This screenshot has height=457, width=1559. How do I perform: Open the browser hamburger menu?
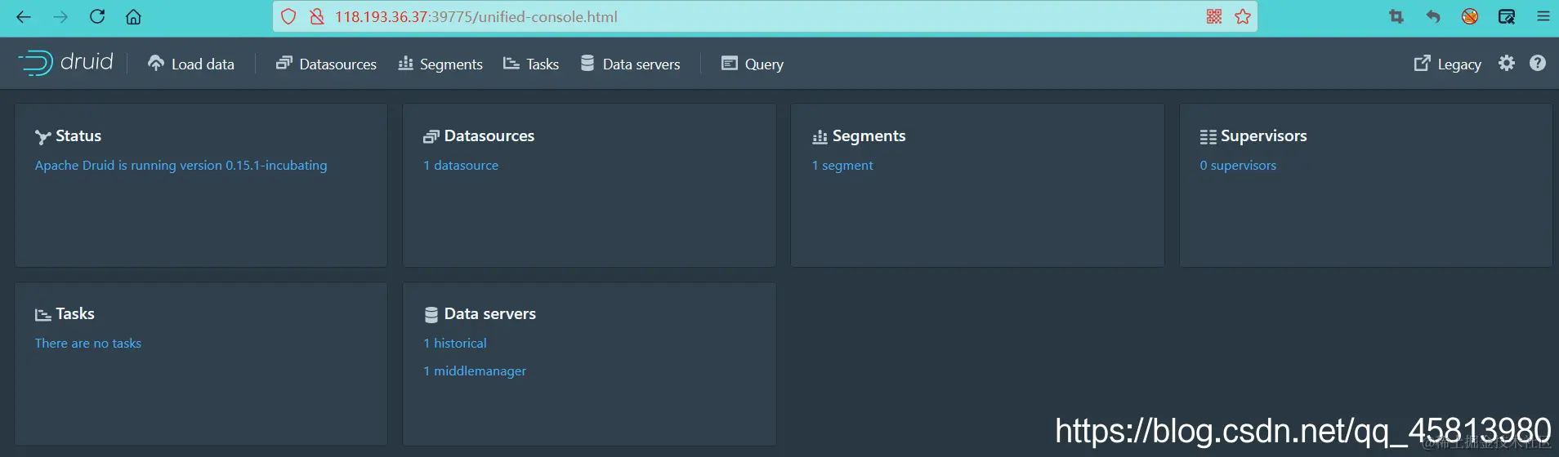[x=1543, y=16]
